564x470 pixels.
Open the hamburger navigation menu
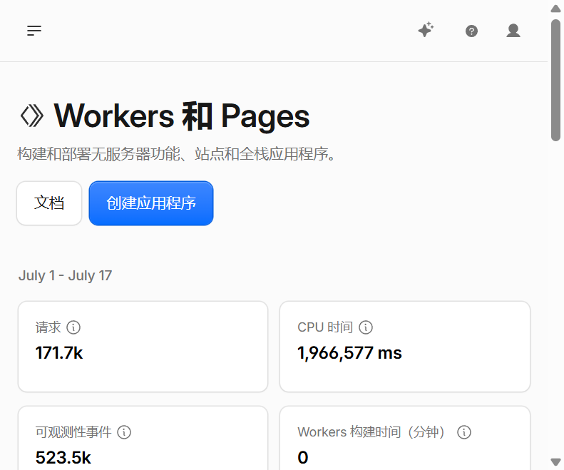coord(34,31)
